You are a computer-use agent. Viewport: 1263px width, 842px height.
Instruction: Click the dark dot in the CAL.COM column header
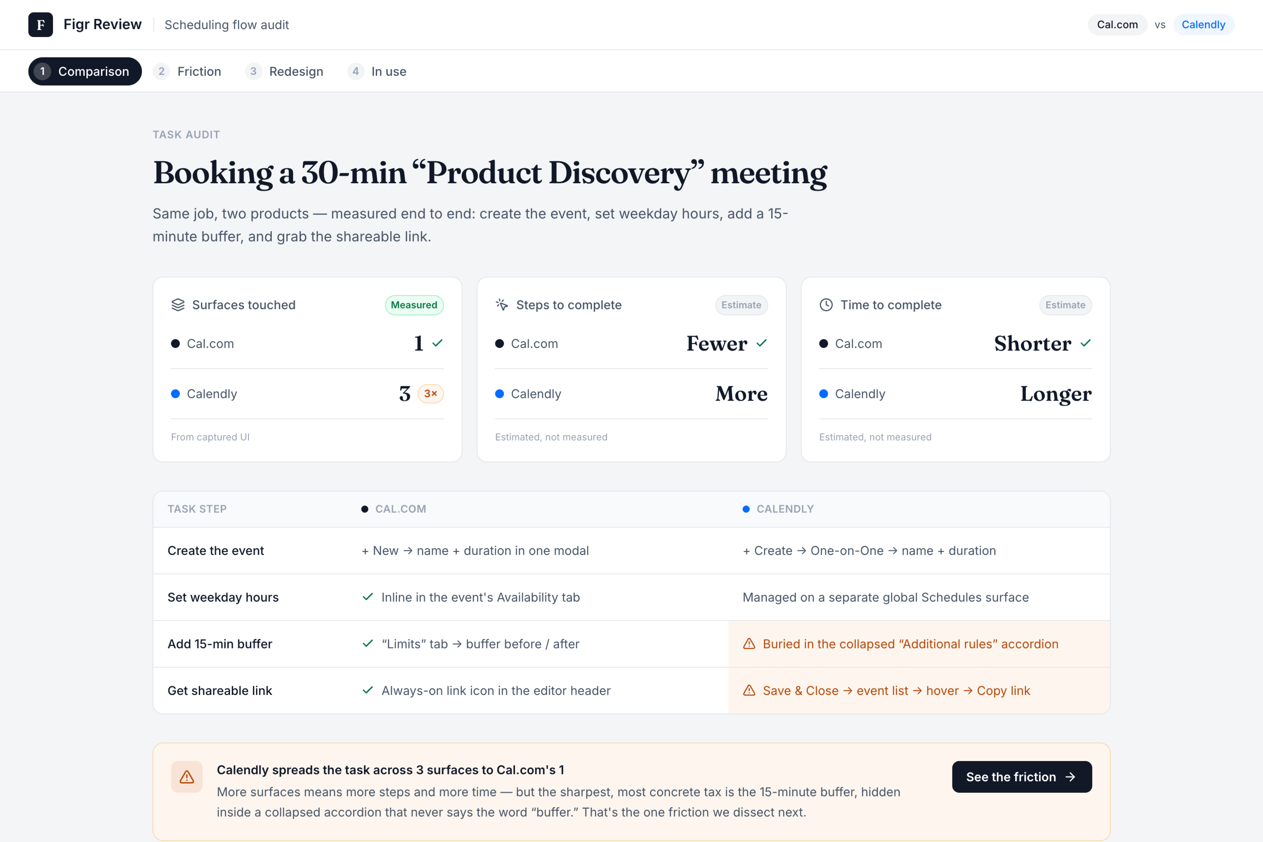point(364,509)
